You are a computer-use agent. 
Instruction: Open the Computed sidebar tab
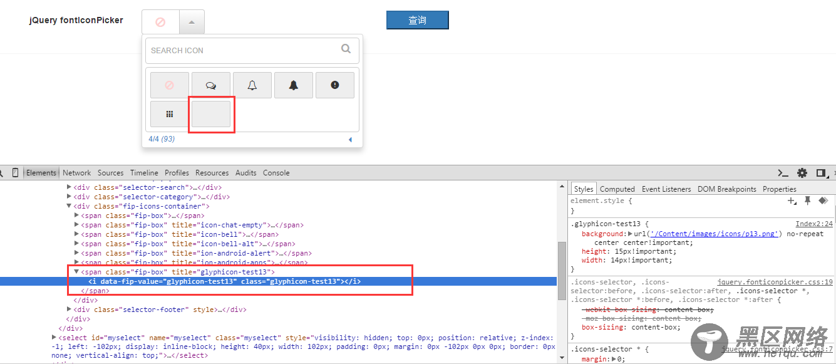(617, 189)
